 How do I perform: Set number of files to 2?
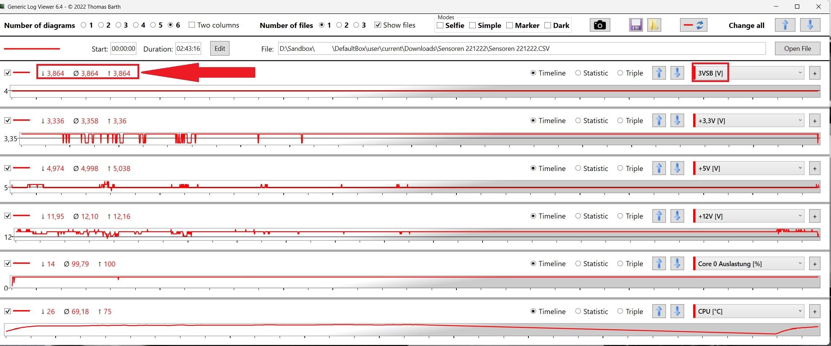click(x=339, y=25)
